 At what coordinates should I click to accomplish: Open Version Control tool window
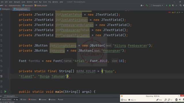point(5,100)
